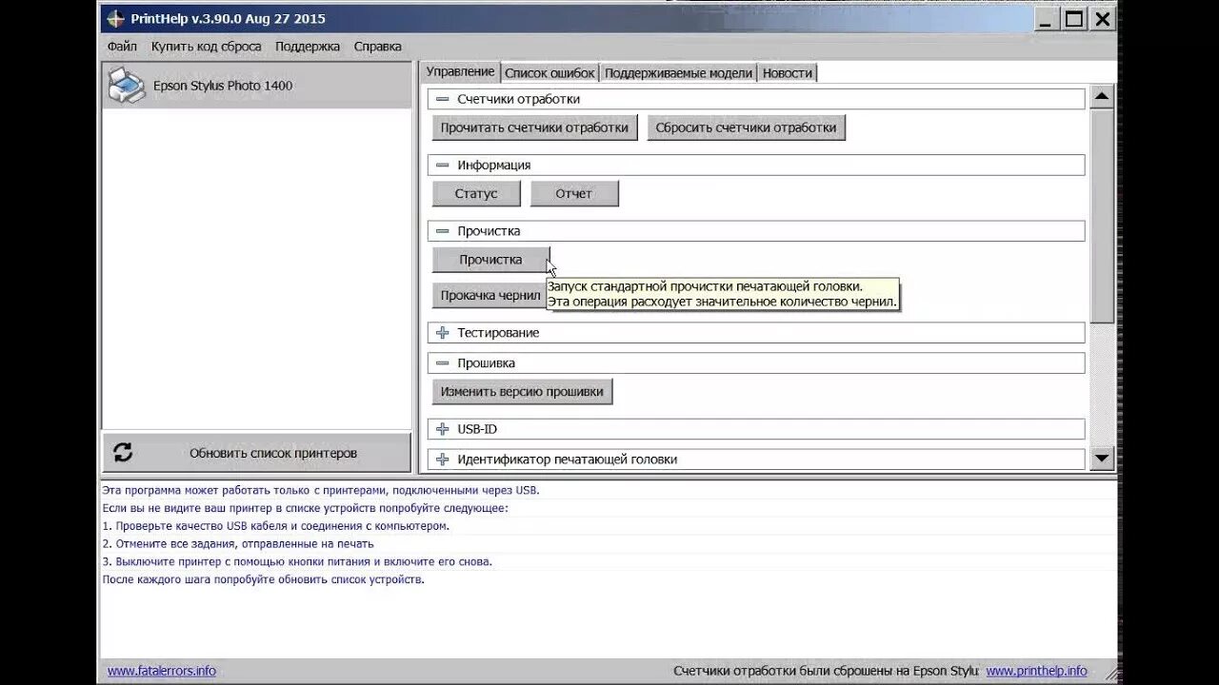Click the scrollbar down arrow
The image size is (1219, 685).
(x=1102, y=459)
